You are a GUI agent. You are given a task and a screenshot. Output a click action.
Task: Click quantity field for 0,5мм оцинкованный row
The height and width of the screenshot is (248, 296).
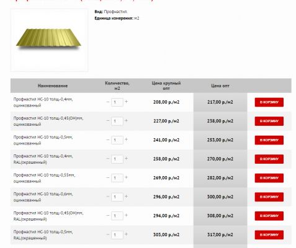pyautogui.click(x=117, y=140)
